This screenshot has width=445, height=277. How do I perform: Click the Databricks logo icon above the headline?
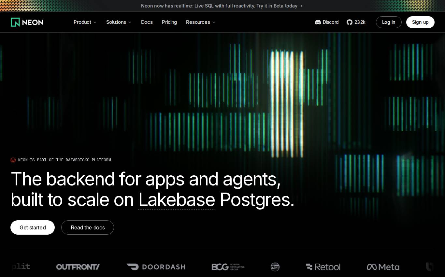coord(13,160)
